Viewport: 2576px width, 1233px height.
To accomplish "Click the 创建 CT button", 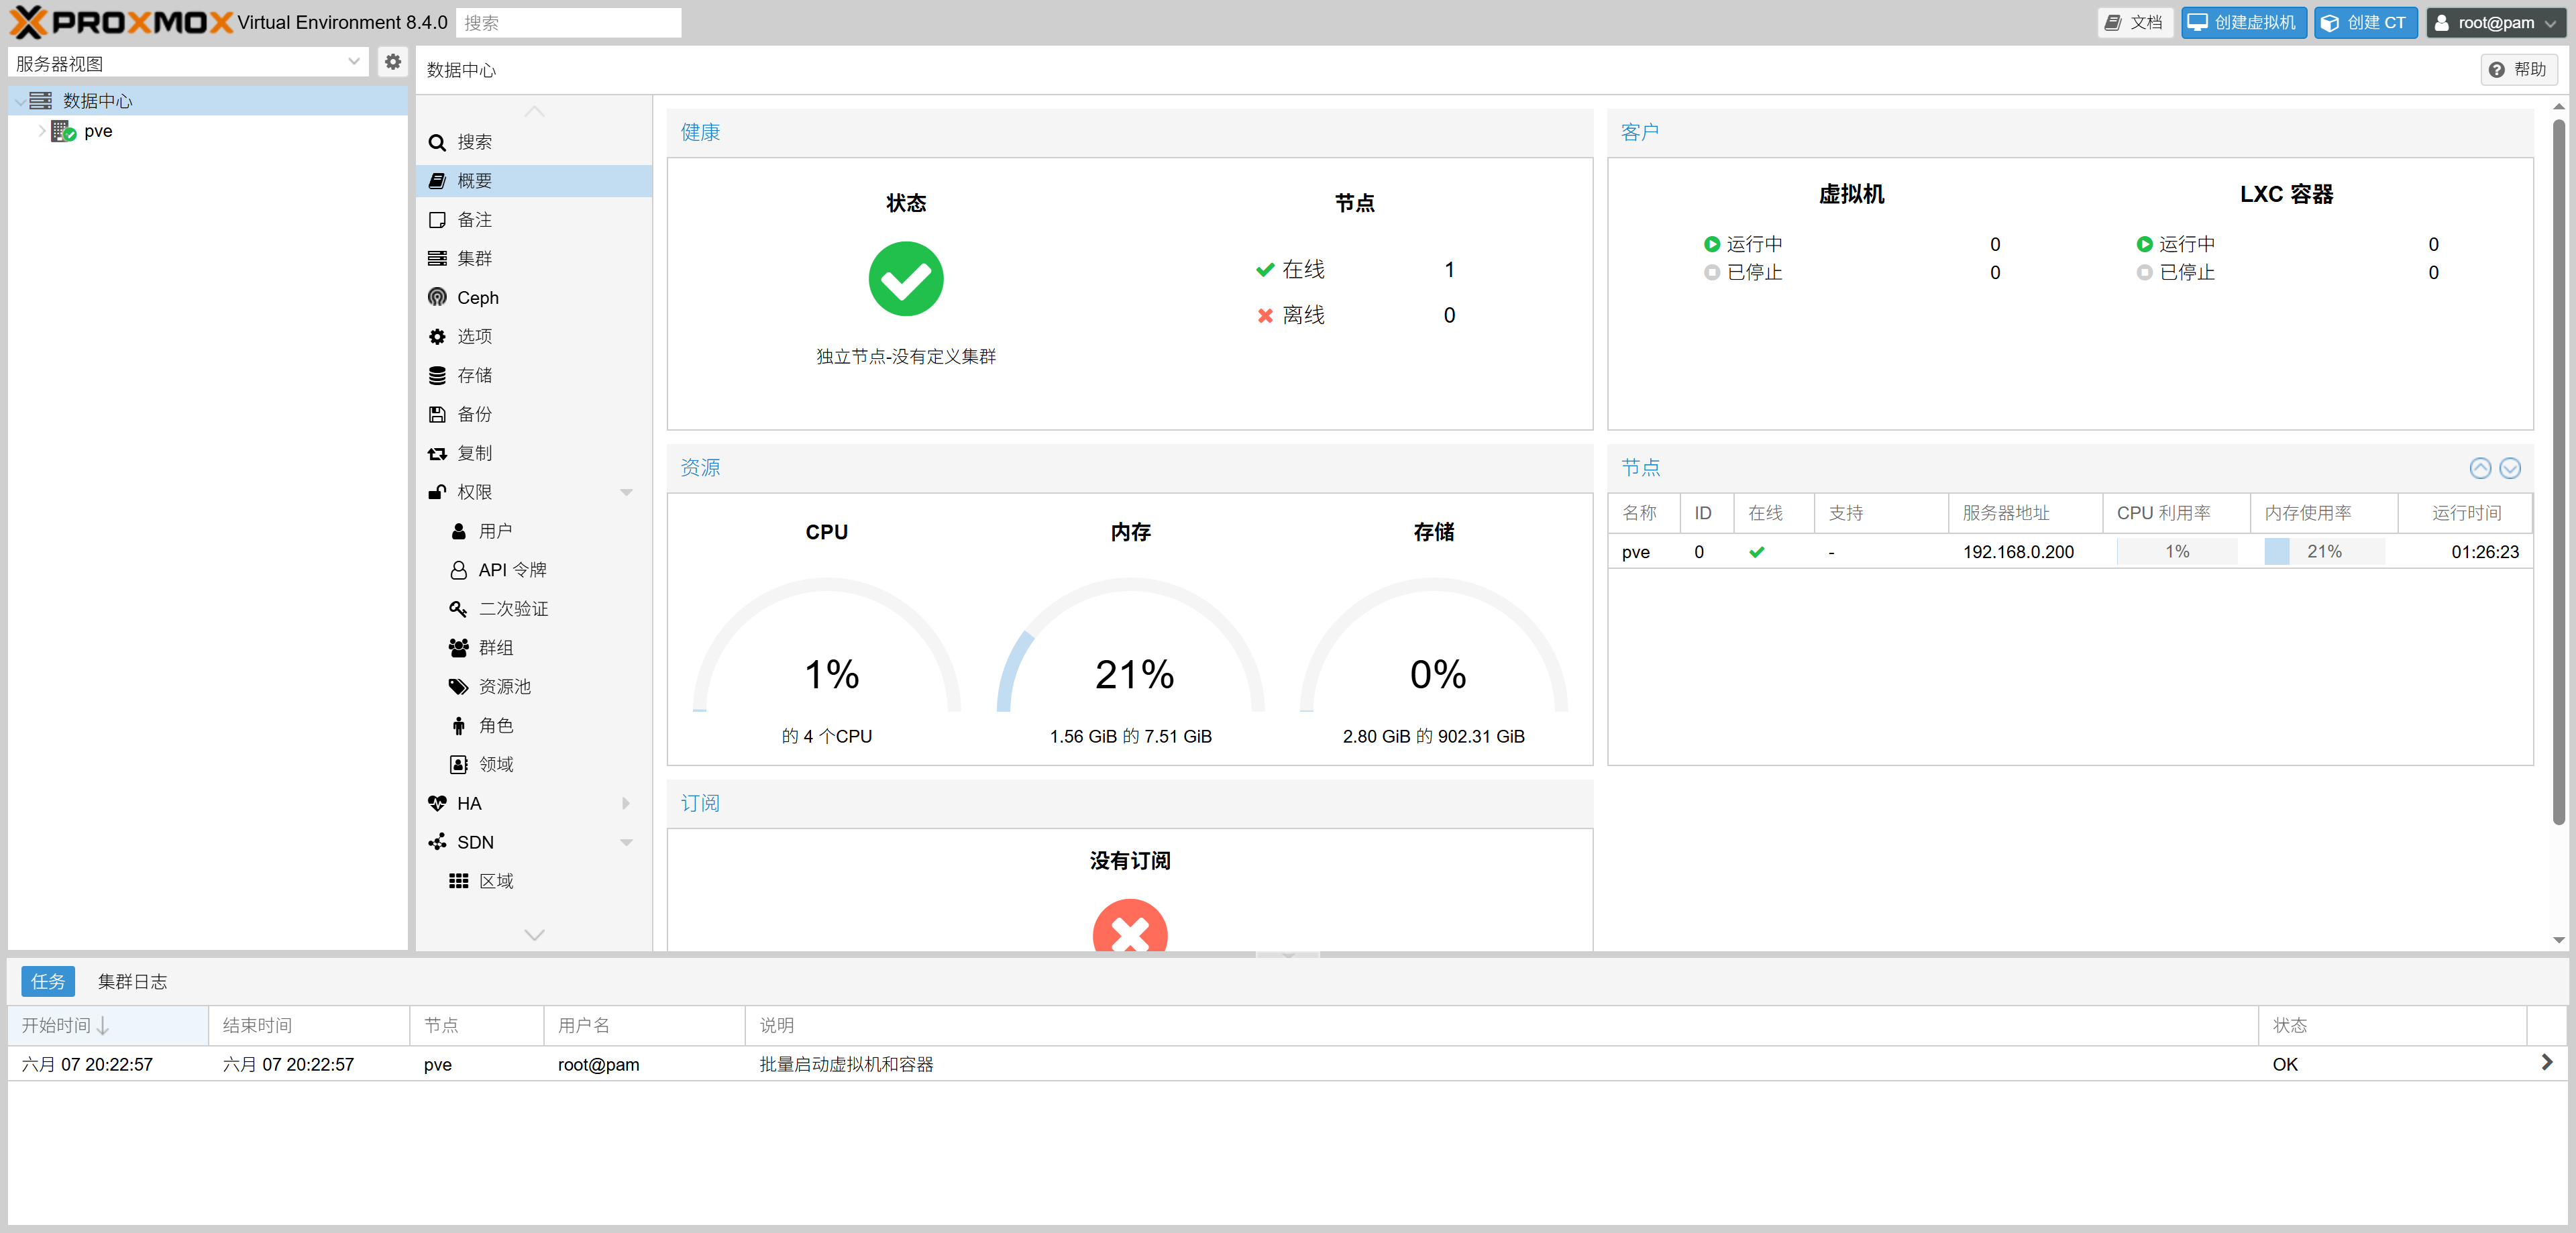I will 2365,22.
